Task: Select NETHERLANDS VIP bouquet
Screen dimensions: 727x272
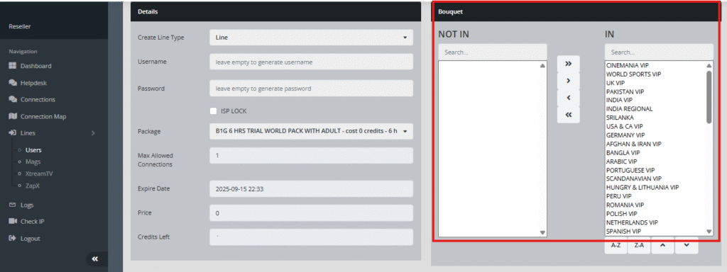Action: [632, 222]
